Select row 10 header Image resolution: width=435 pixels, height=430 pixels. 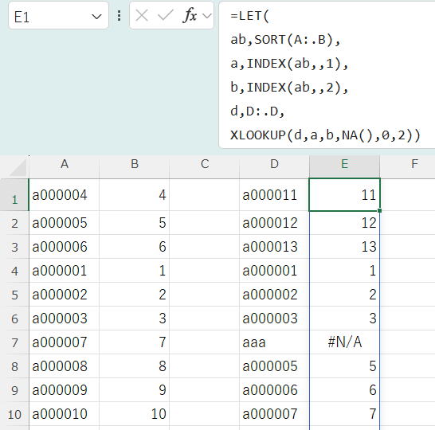tap(14, 414)
